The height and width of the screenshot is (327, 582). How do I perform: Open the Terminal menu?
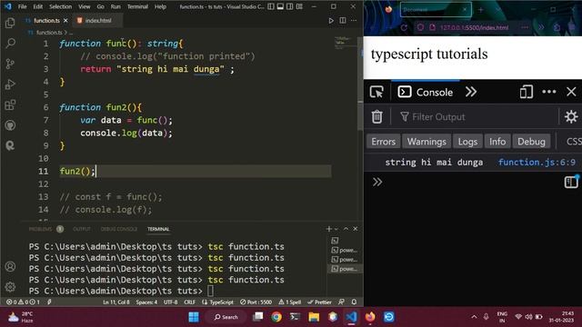point(137,6)
